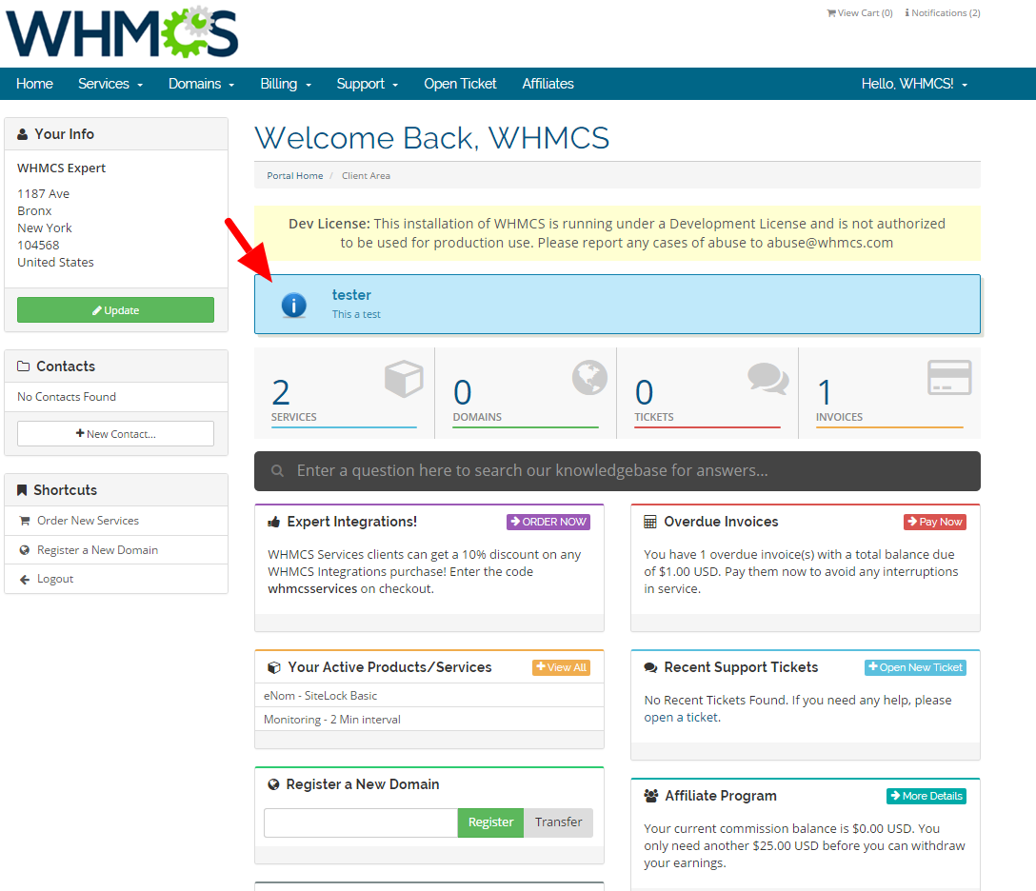Open eNom - SiteLock Basic service

pyautogui.click(x=429, y=696)
